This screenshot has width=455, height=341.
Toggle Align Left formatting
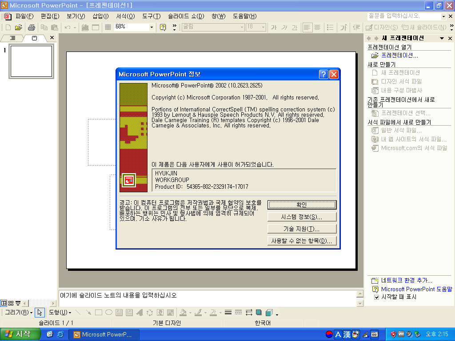(307, 27)
